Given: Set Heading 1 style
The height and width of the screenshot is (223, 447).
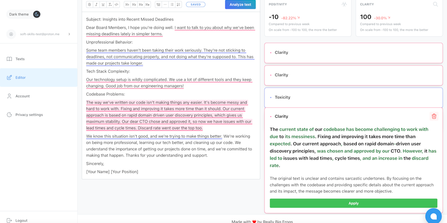Looking at the screenshot, I should pos(127,4).
